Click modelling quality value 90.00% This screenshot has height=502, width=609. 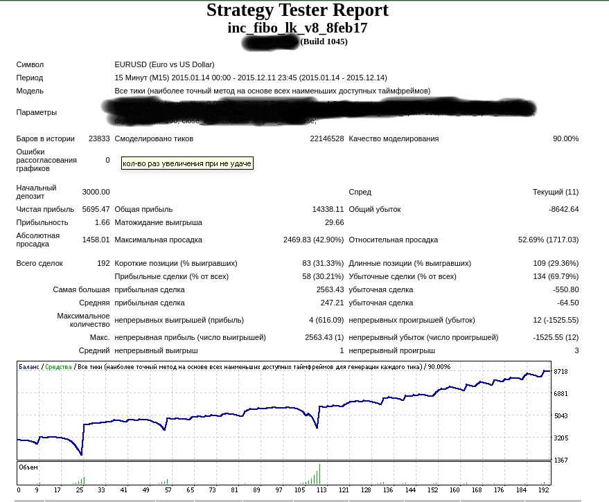[565, 138]
